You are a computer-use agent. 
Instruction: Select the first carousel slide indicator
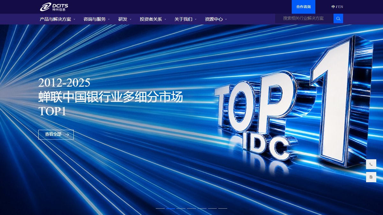click(160, 208)
